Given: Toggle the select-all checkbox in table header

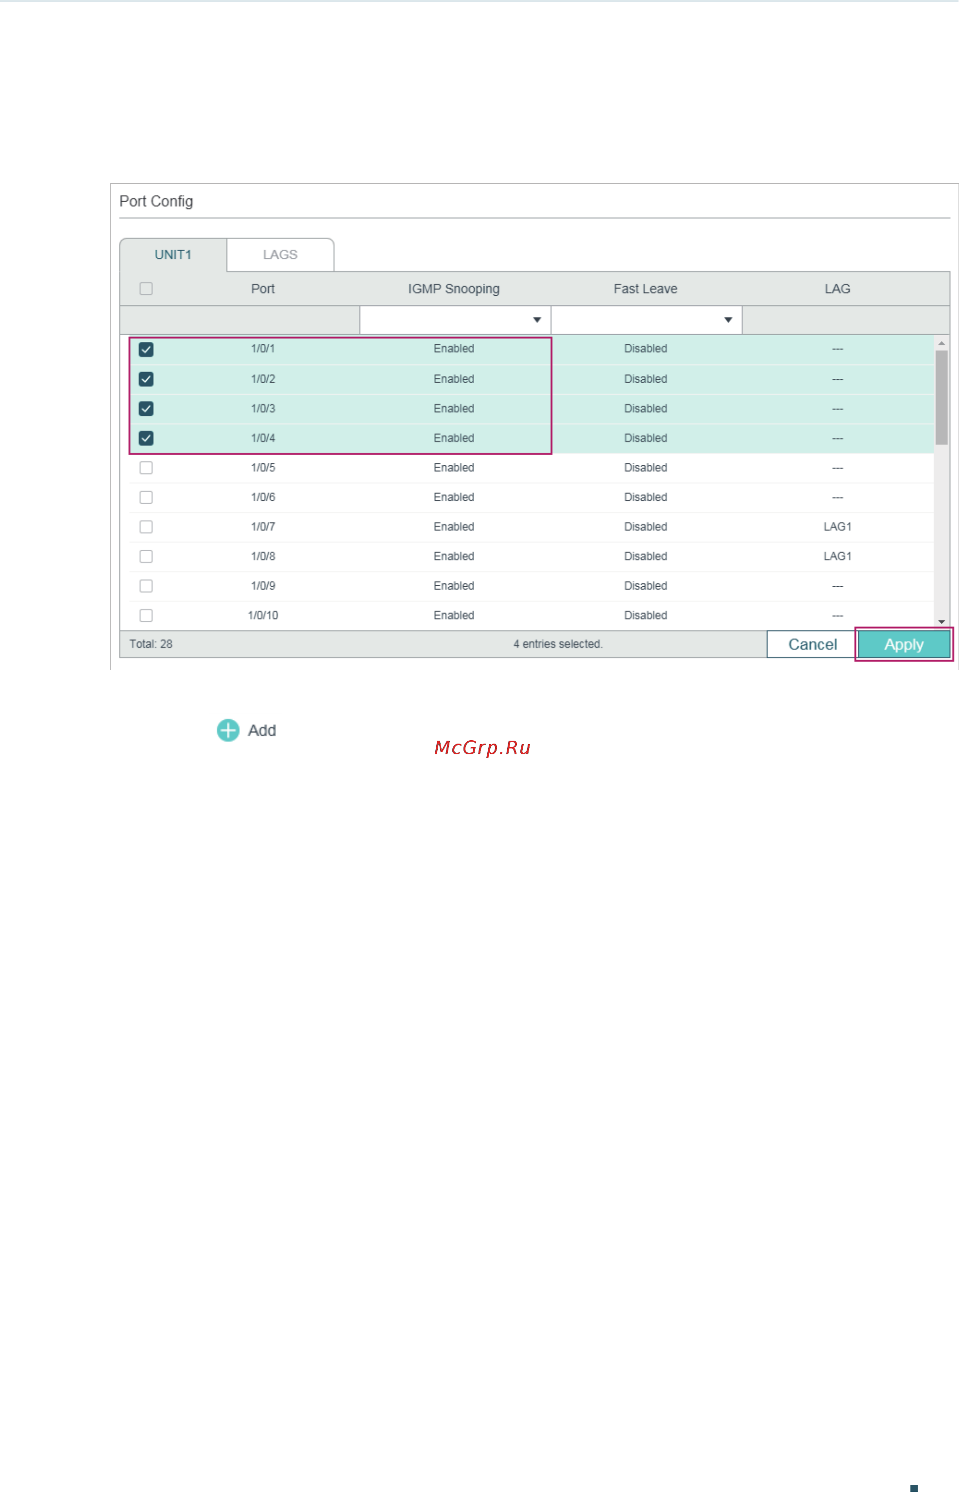Looking at the screenshot, I should pyautogui.click(x=146, y=289).
